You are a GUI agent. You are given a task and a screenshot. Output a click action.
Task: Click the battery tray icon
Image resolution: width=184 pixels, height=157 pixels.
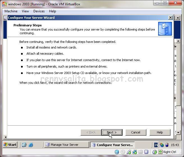167,145
